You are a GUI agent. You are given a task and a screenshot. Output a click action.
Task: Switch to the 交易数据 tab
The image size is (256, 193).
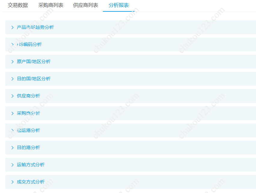tap(18, 5)
